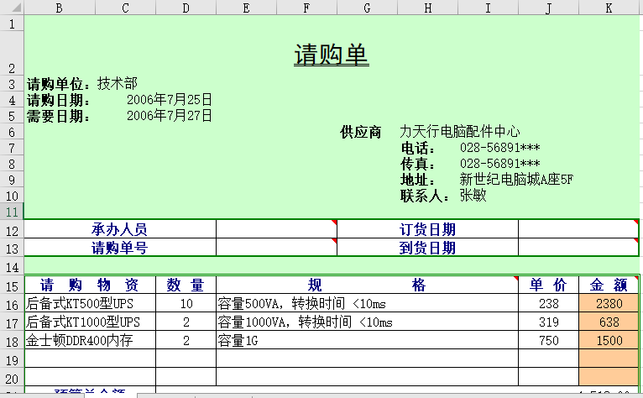Click the empty cell next to 承办人员
Image resolution: width=643 pixels, height=398 pixels.
[x=275, y=229]
